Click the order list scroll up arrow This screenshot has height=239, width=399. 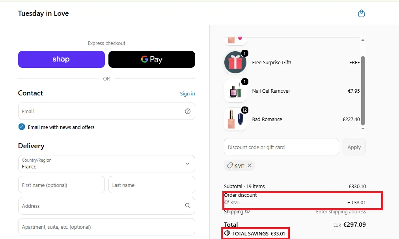363,40
